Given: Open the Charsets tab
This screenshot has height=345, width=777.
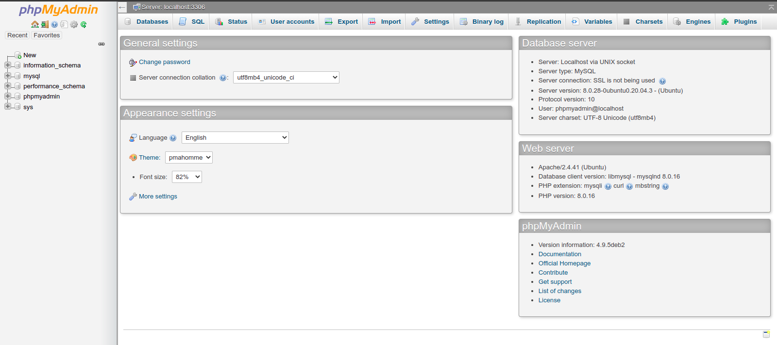Looking at the screenshot, I should pos(642,22).
